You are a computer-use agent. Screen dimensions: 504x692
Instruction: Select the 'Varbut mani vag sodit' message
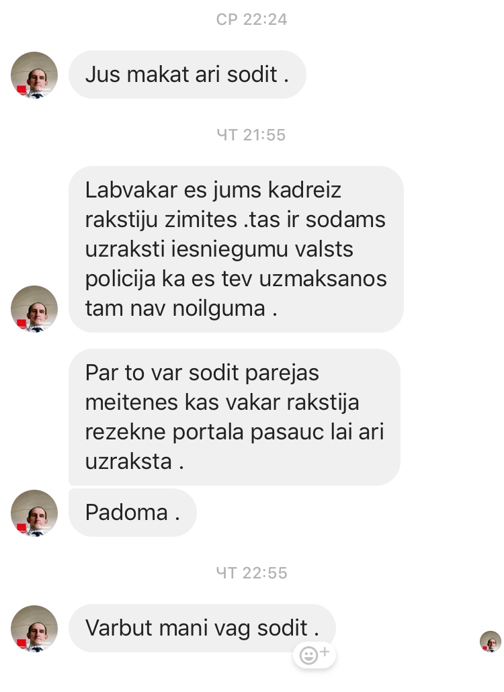[x=202, y=628]
